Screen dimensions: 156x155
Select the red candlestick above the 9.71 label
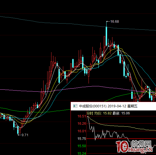coord(20,131)
